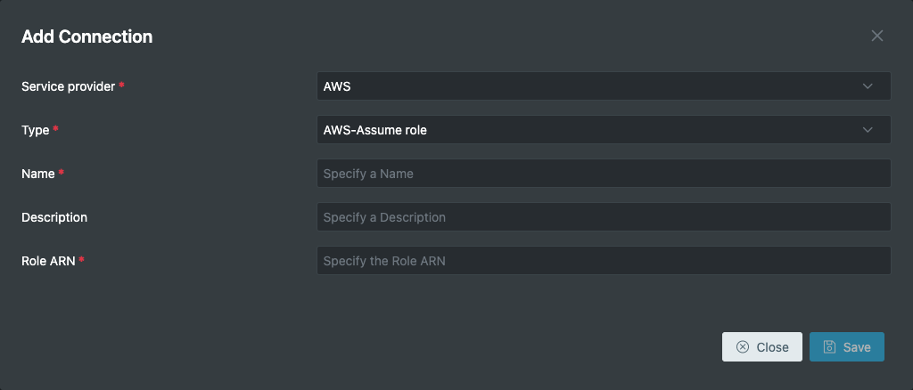
Task: Click the Close button
Action: click(762, 347)
